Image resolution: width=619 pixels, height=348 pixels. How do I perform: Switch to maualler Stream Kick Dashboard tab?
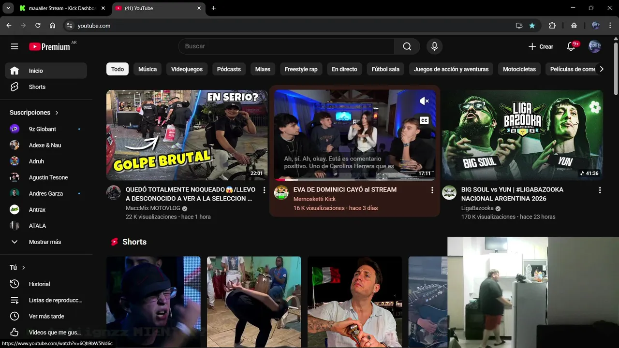[x=63, y=8]
